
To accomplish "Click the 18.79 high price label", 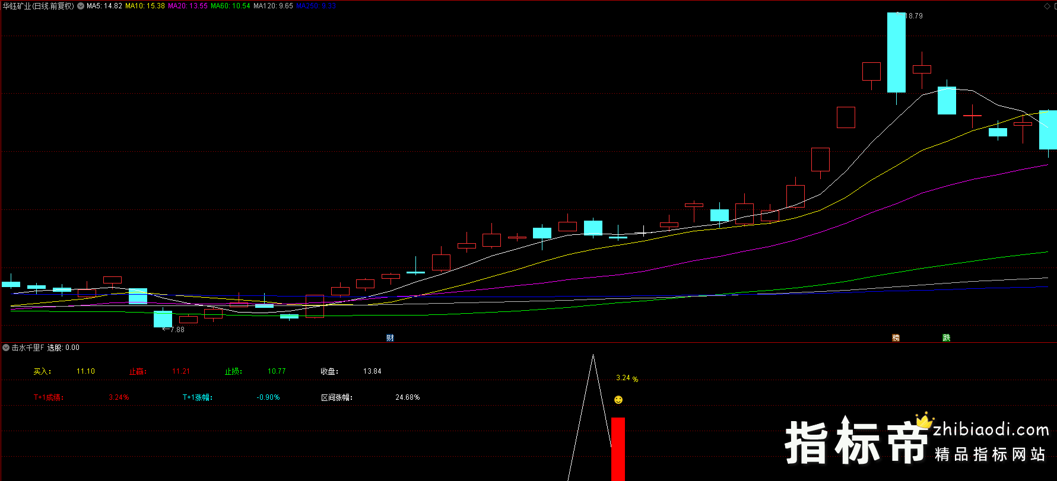I will pos(914,16).
